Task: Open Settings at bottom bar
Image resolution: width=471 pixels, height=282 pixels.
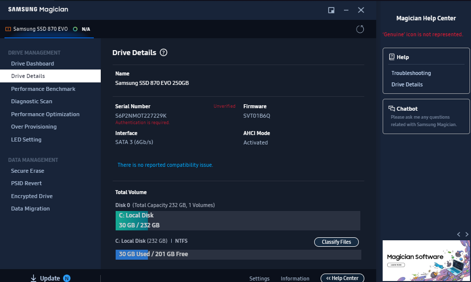Action: pos(259,279)
